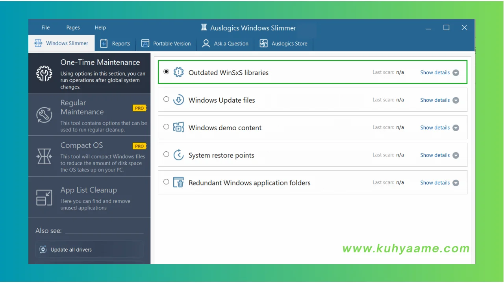Select the Outdated WinSxS libraries radio button
Image resolution: width=504 pixels, height=283 pixels.
coord(166,72)
